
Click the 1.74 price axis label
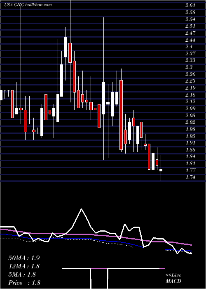point(190,177)
